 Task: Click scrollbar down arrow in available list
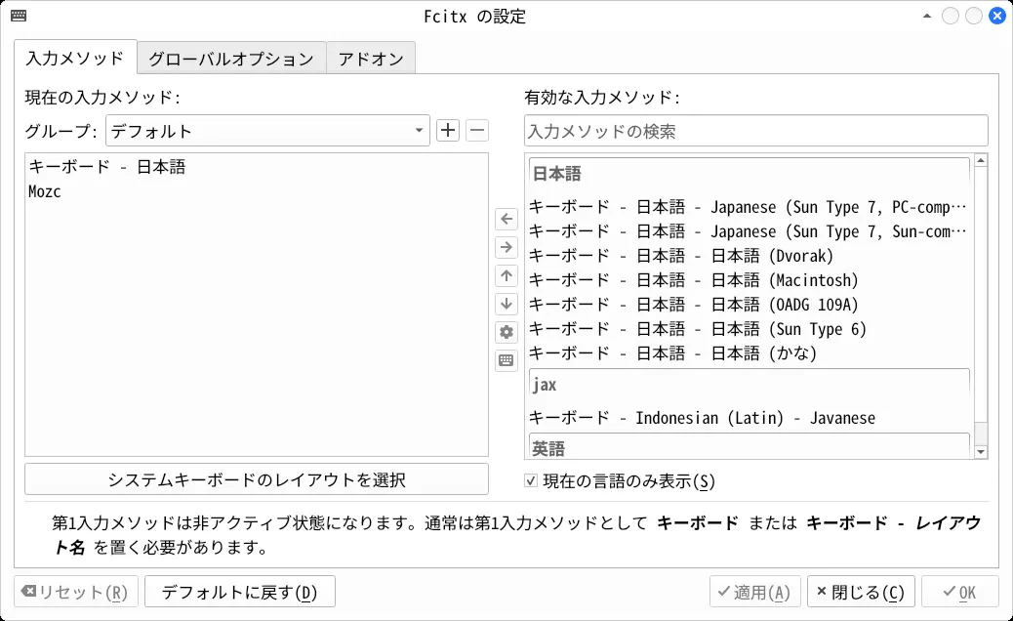tap(981, 451)
